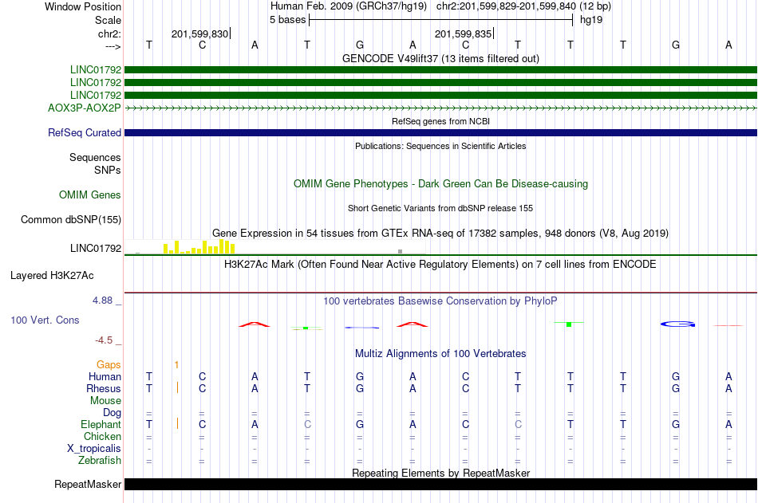
Task: Click the Scale label on the left
Action: tap(108, 20)
